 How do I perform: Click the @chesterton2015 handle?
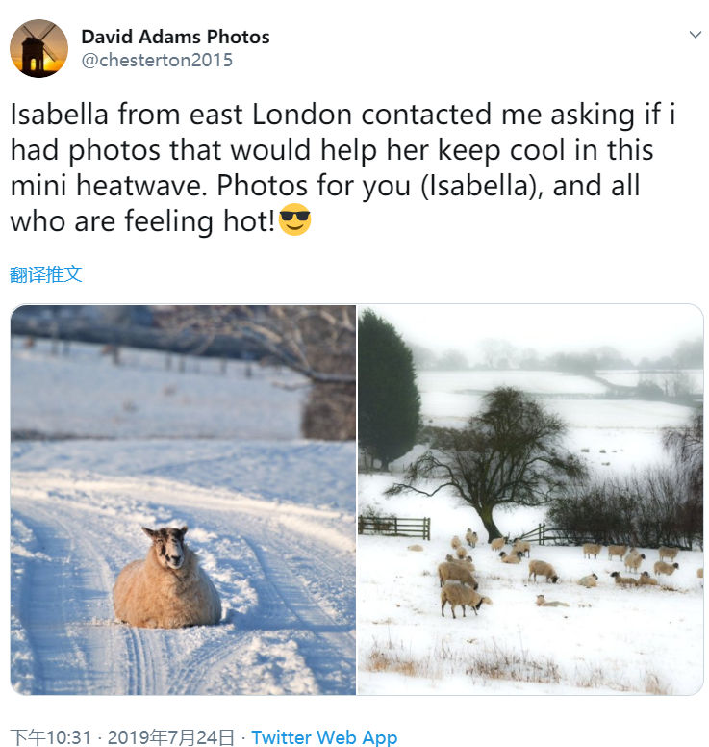[x=157, y=60]
